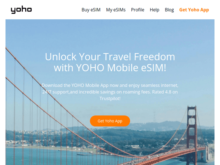Go to My eSIMs

116,10
